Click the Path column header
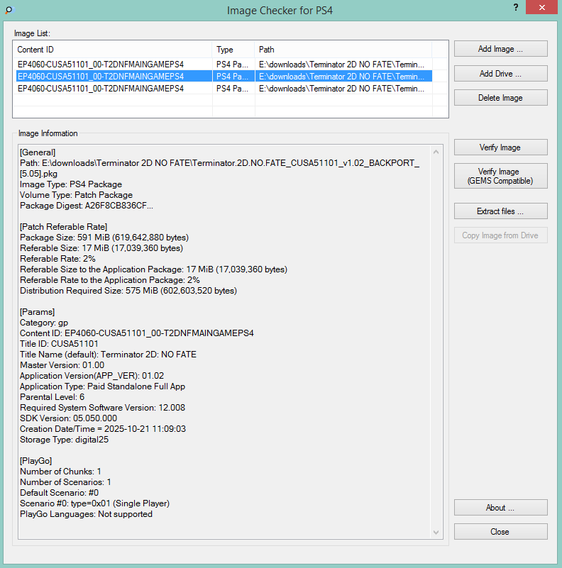The image size is (562, 568). (x=343, y=50)
